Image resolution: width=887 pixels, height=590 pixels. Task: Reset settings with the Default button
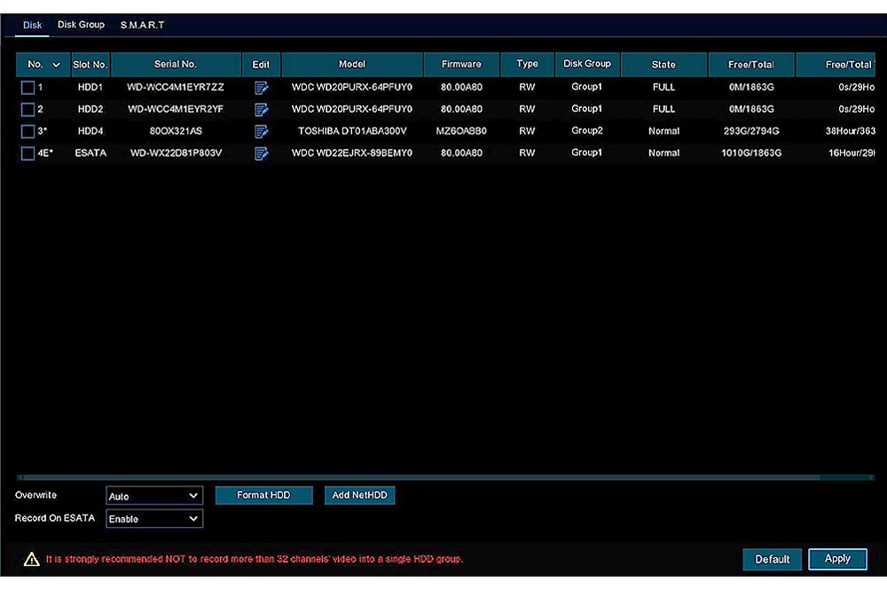coord(772,559)
